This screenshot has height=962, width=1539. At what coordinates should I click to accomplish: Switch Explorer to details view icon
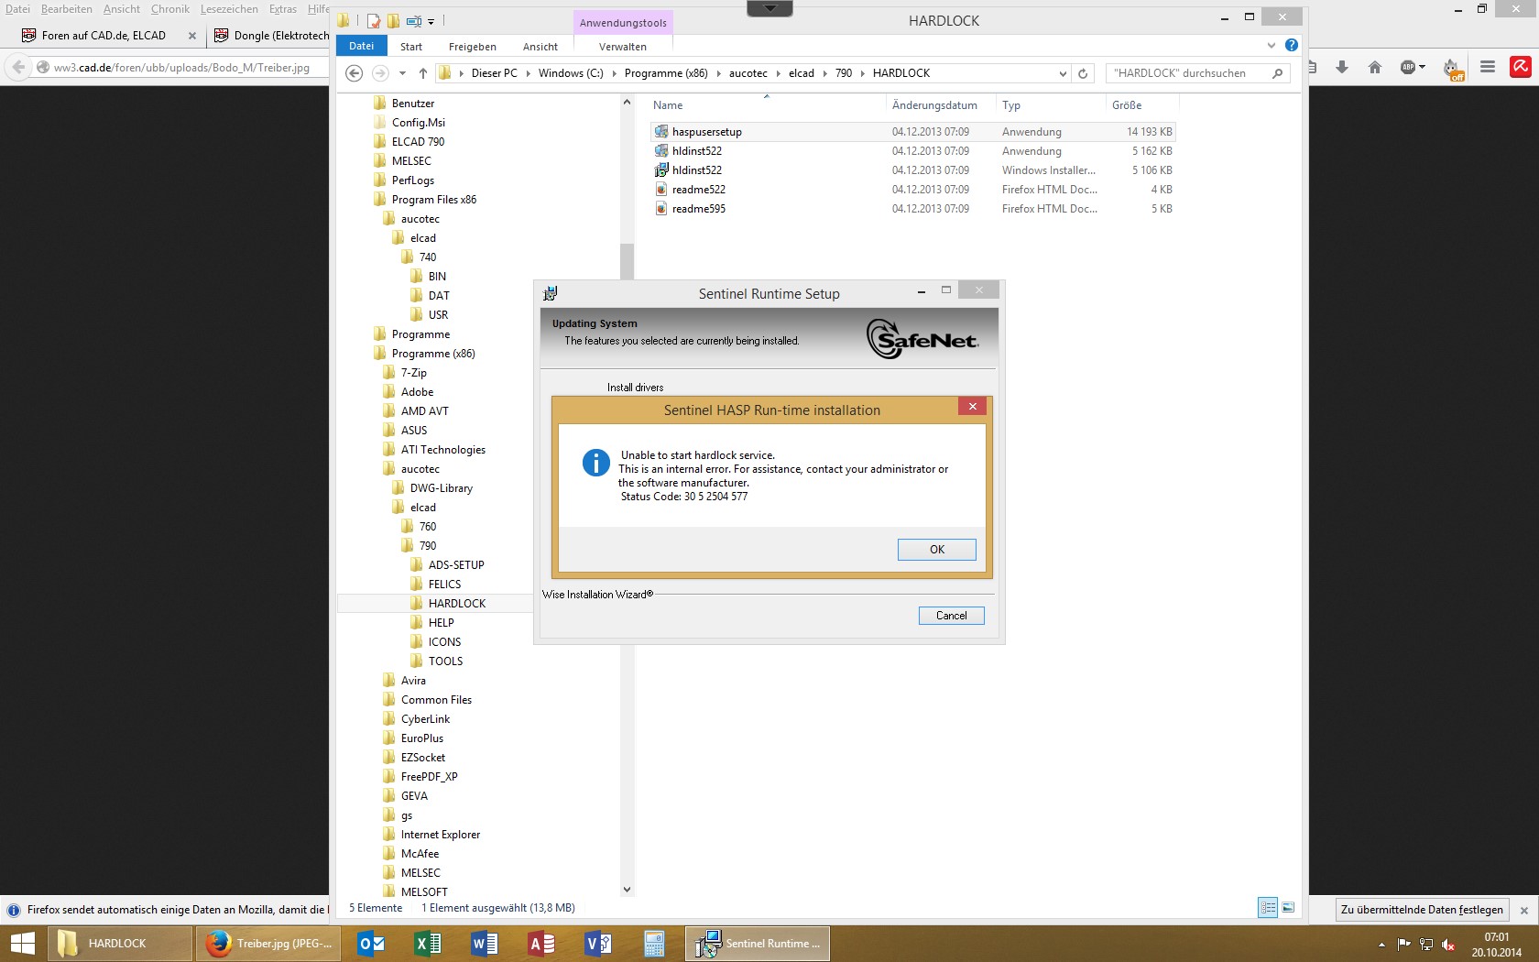1268,908
